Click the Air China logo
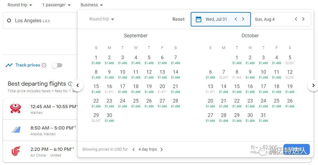 tap(16, 151)
